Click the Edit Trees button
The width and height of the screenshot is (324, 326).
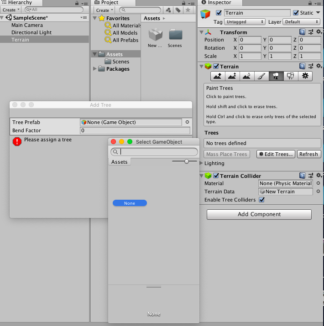(276, 154)
